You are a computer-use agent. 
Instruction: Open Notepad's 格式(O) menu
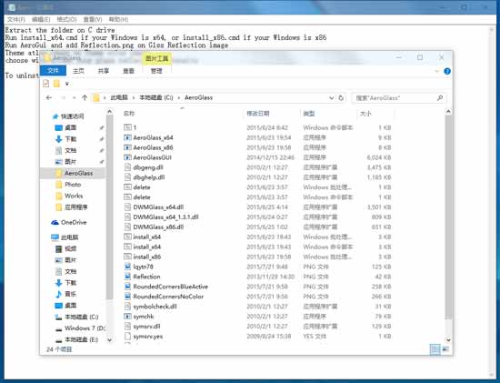pyautogui.click(x=66, y=19)
